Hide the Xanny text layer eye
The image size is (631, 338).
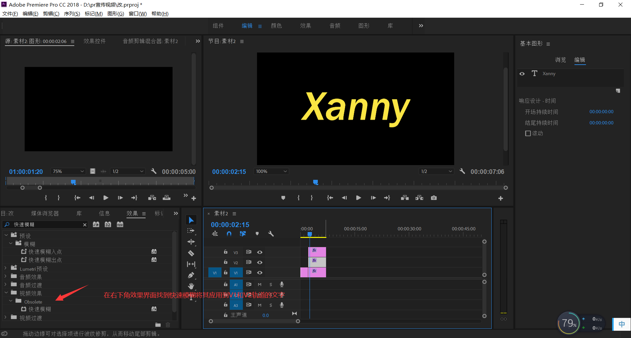click(522, 74)
